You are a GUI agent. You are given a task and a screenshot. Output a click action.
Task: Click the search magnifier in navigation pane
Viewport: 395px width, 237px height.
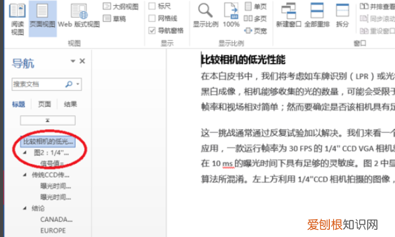(x=68, y=84)
